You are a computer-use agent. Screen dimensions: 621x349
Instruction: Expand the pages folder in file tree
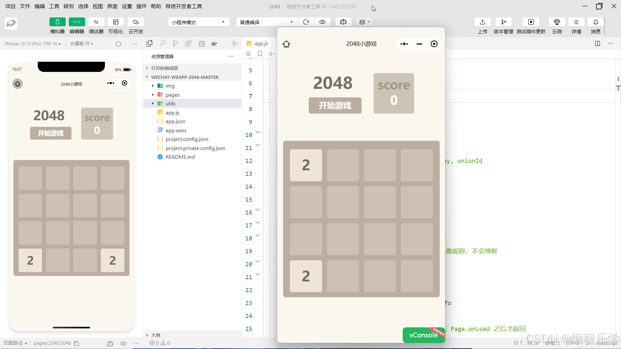(172, 95)
